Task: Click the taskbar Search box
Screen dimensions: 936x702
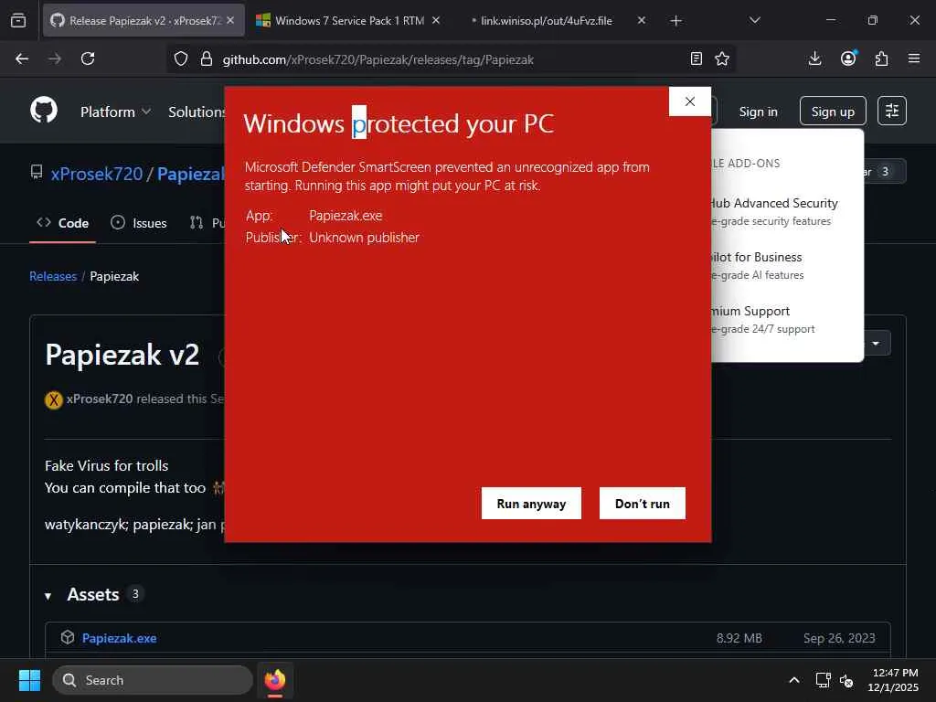Action: click(153, 680)
